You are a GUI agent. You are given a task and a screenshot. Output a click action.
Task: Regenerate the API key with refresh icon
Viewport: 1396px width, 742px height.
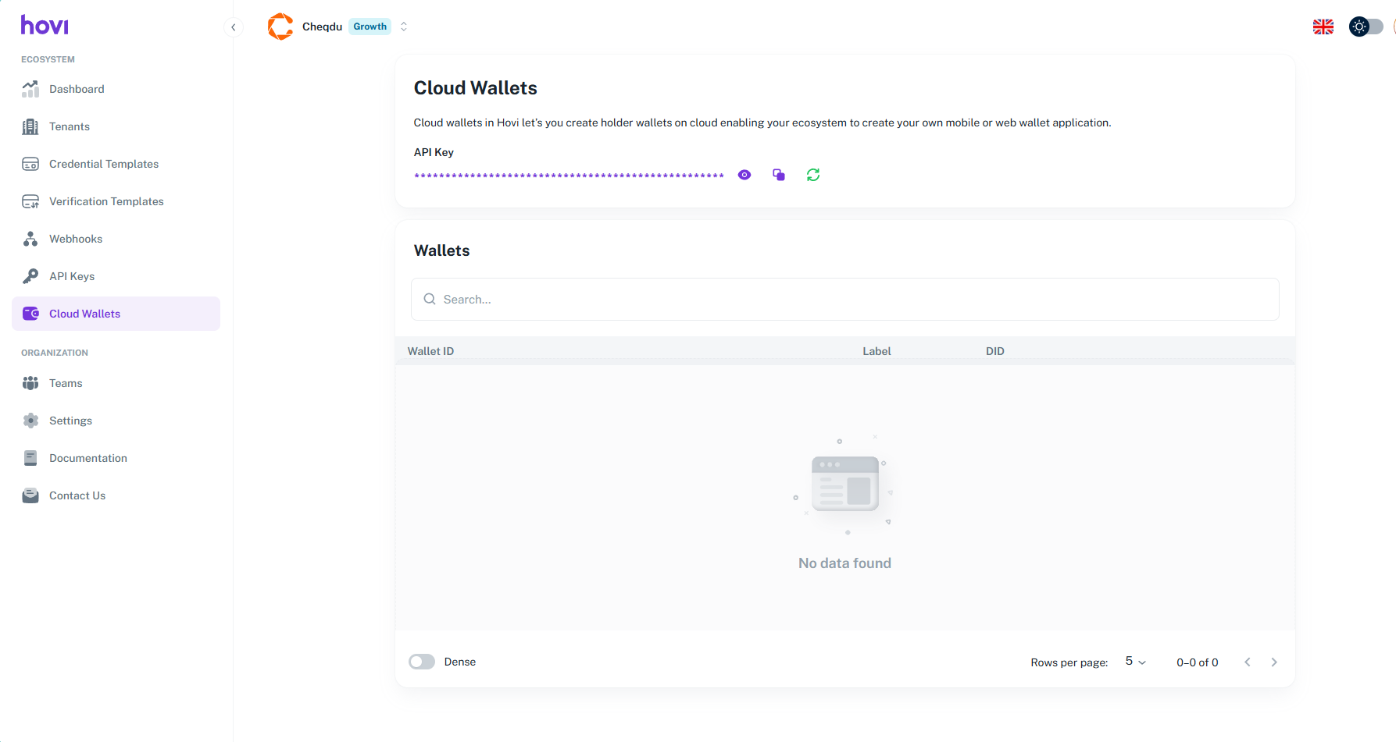point(813,175)
